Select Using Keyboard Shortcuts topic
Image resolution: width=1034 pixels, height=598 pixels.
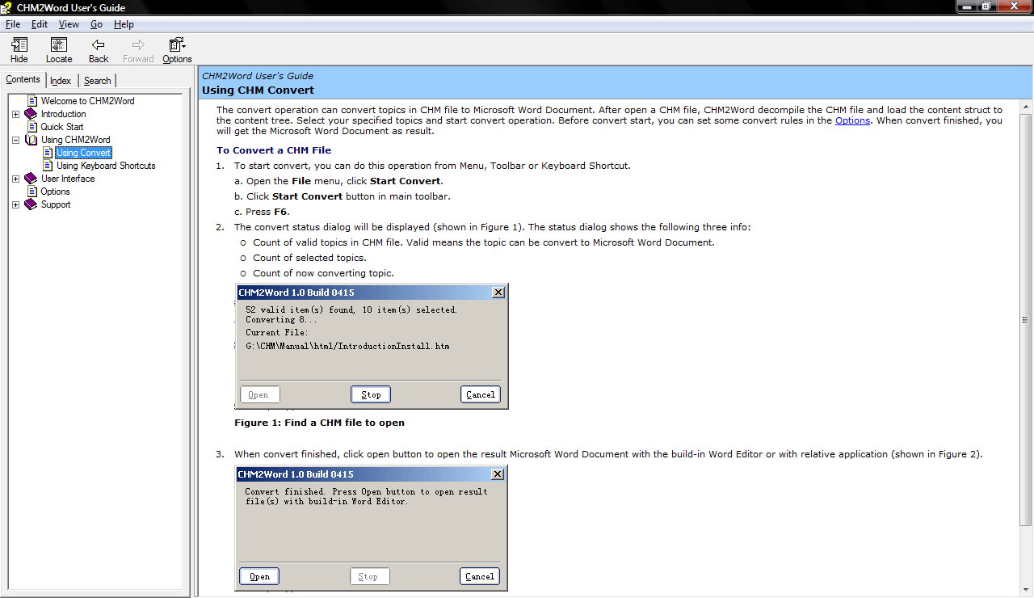click(106, 166)
